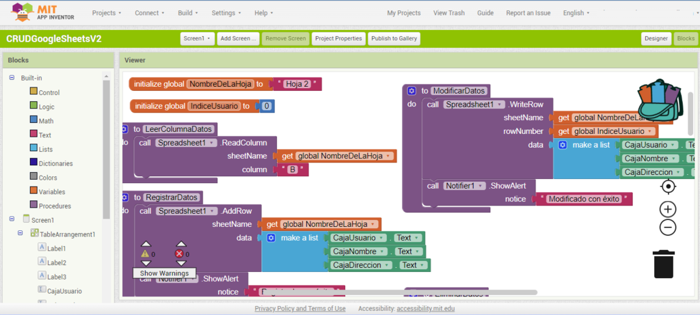This screenshot has height=315, width=700.
Task: Center the workspace with the target icon
Action: coord(669,187)
